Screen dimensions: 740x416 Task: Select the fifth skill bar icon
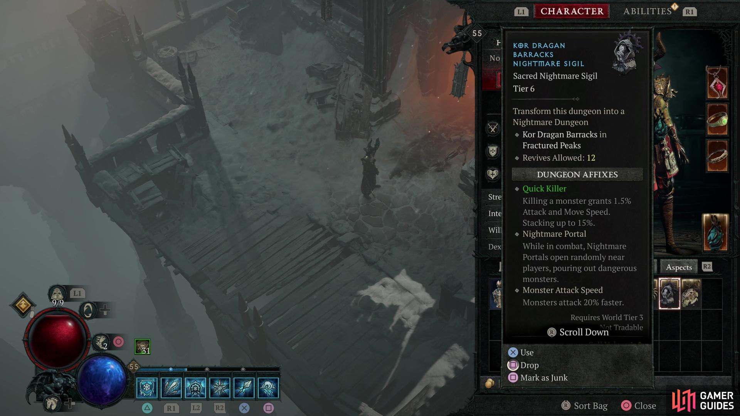coord(244,387)
